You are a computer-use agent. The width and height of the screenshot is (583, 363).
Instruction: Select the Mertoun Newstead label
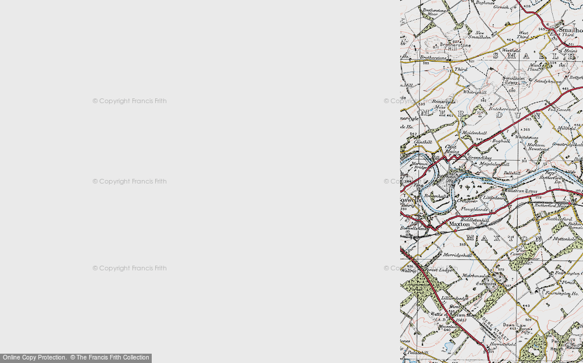[x=537, y=147]
